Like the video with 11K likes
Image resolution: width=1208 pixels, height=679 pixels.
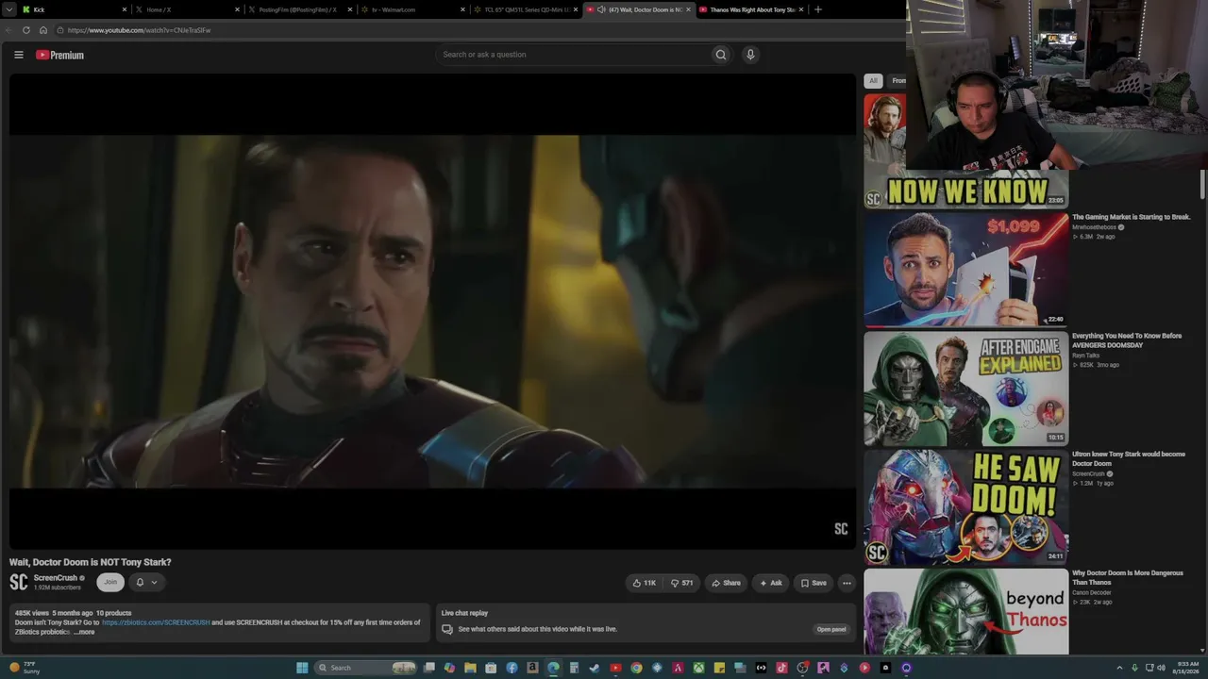click(645, 583)
